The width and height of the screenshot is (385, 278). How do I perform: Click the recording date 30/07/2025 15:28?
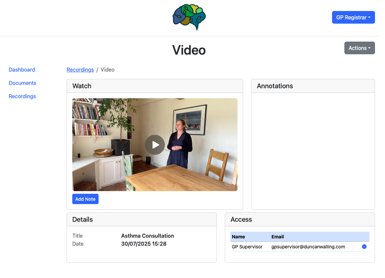tap(144, 244)
